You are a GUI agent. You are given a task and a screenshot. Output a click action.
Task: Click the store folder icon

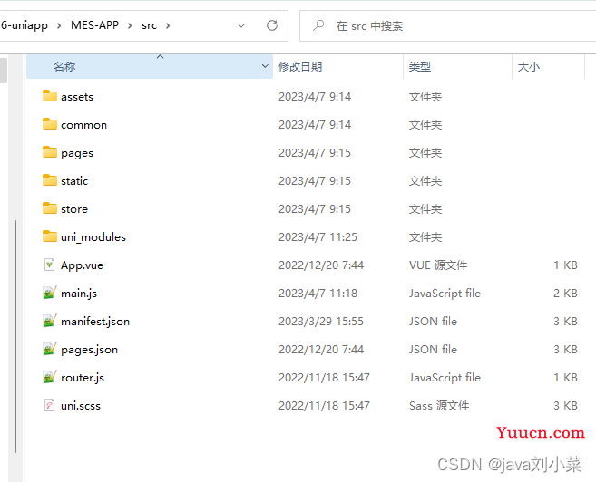(x=49, y=208)
